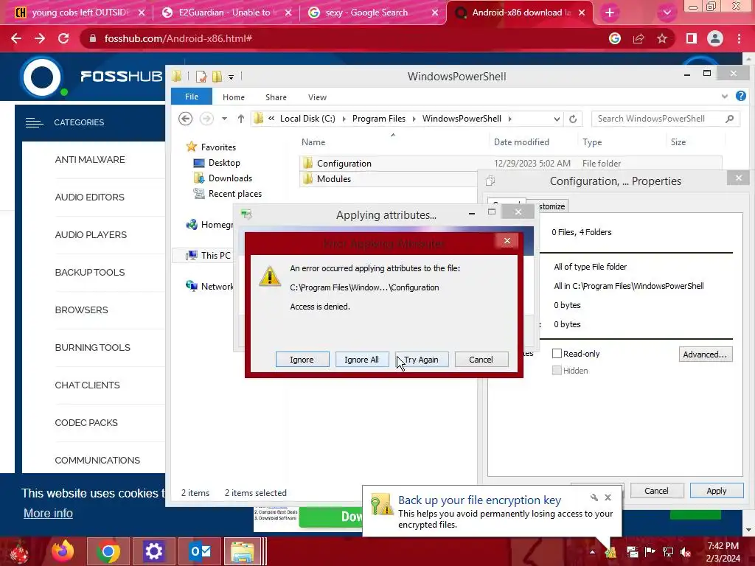Screen dimensions: 755x566
Task: Click the share page icon in Chrome
Action: pos(639,38)
